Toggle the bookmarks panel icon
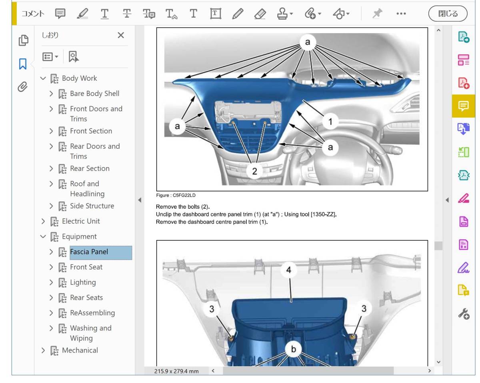Screen dimensions: 480x383 click(x=24, y=63)
